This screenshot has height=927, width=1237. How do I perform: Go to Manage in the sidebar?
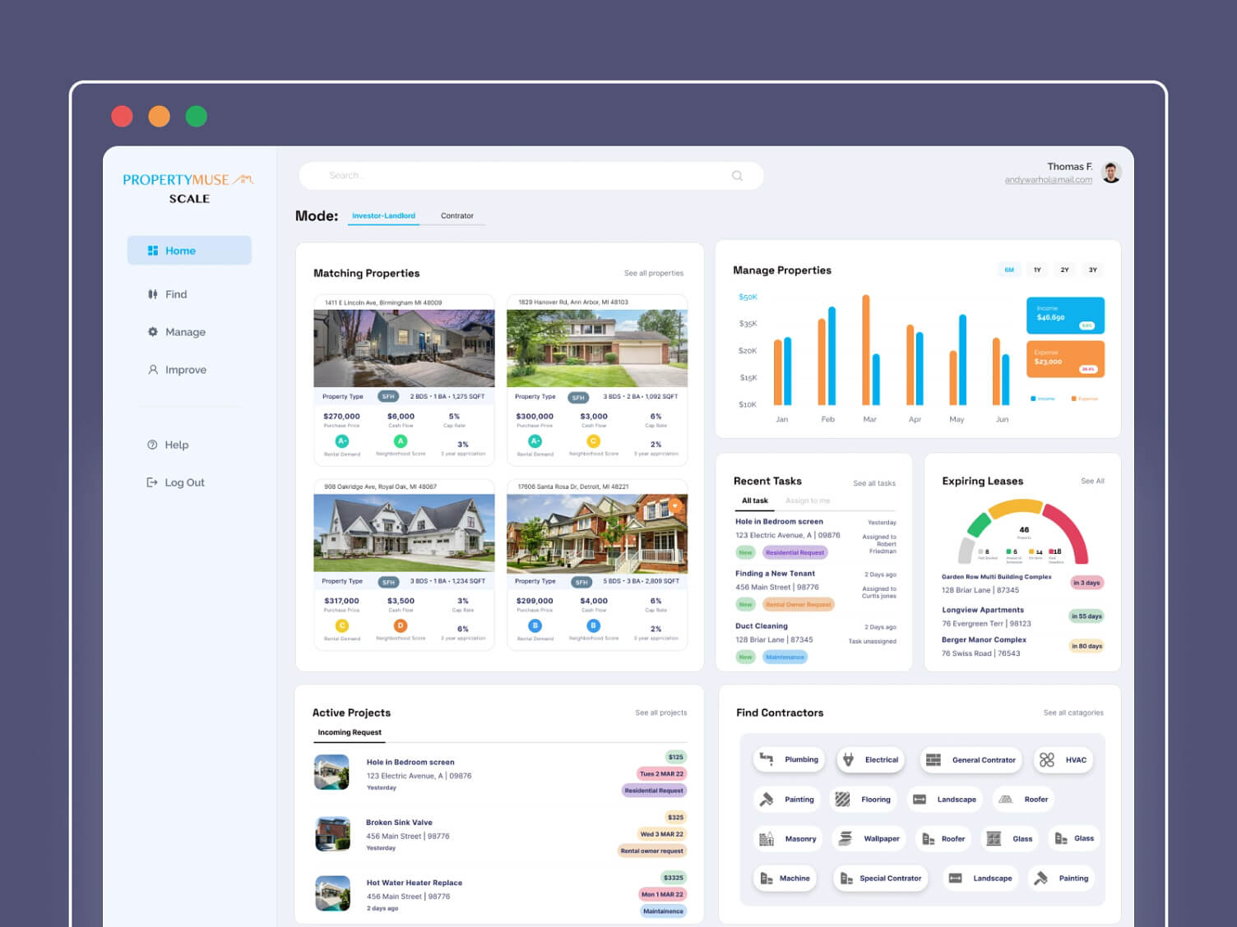pos(185,332)
